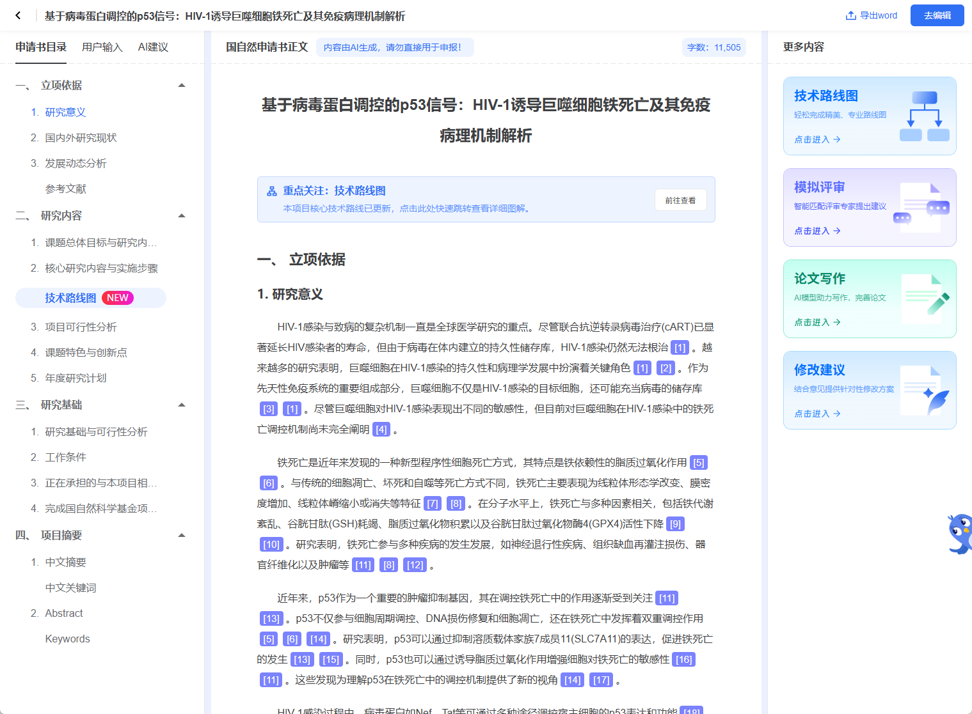Open 研究基础与可行性分析 outline item
Screen dimensions: 972x714
pos(96,432)
